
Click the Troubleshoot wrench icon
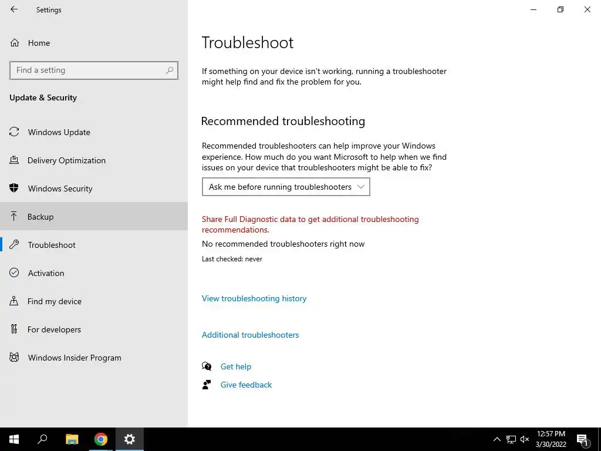point(14,244)
